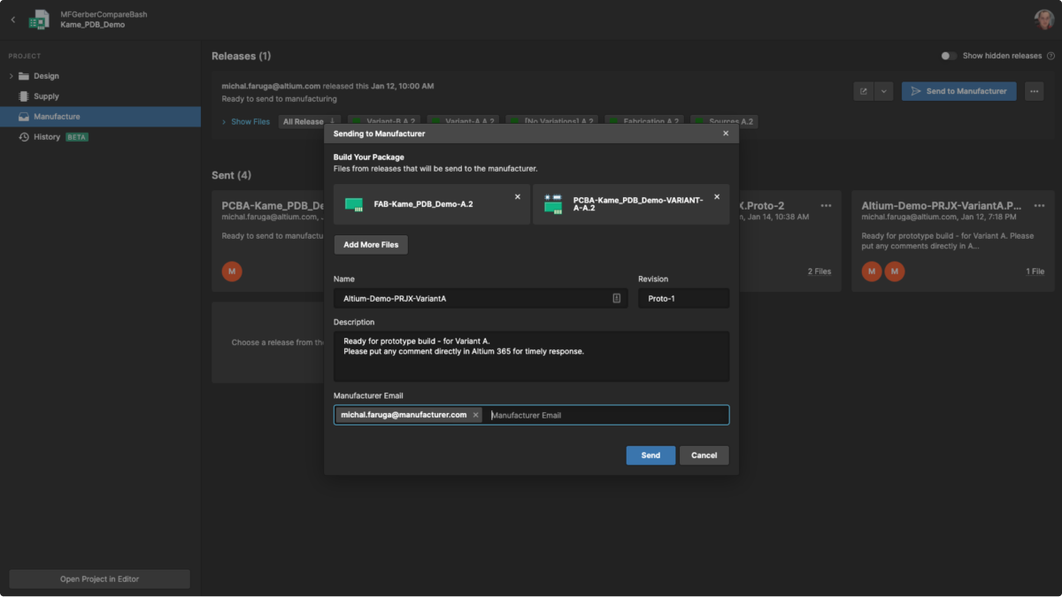Open the user profile avatar menu
This screenshot has width=1062, height=597.
click(x=1043, y=19)
